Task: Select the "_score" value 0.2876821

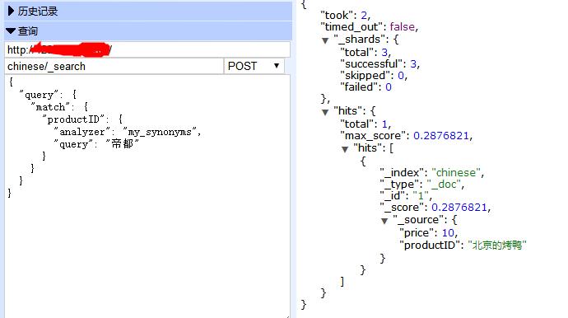Action: 459,208
